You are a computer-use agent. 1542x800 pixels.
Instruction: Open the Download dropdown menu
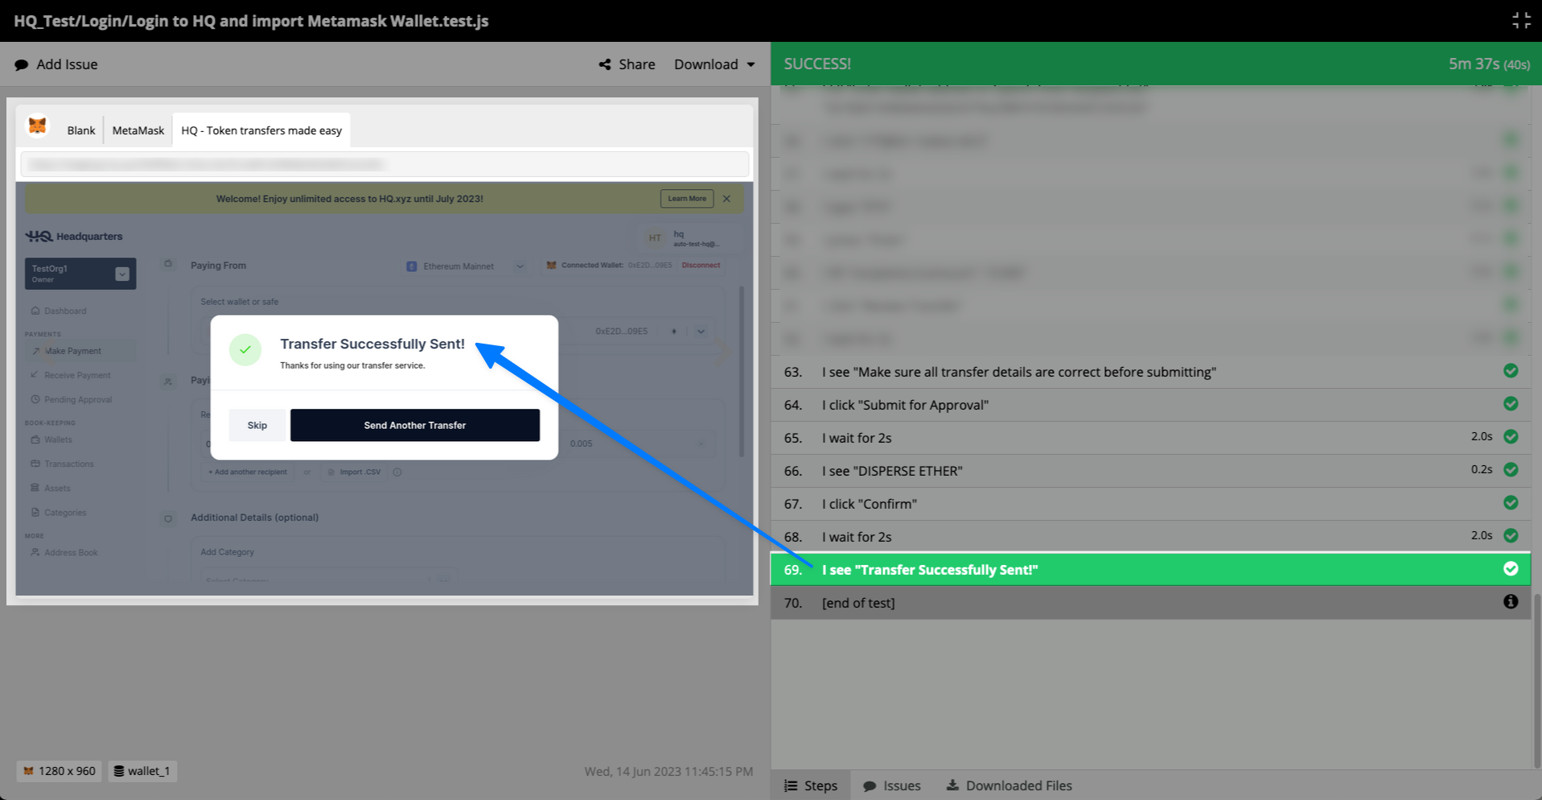pyautogui.click(x=714, y=64)
